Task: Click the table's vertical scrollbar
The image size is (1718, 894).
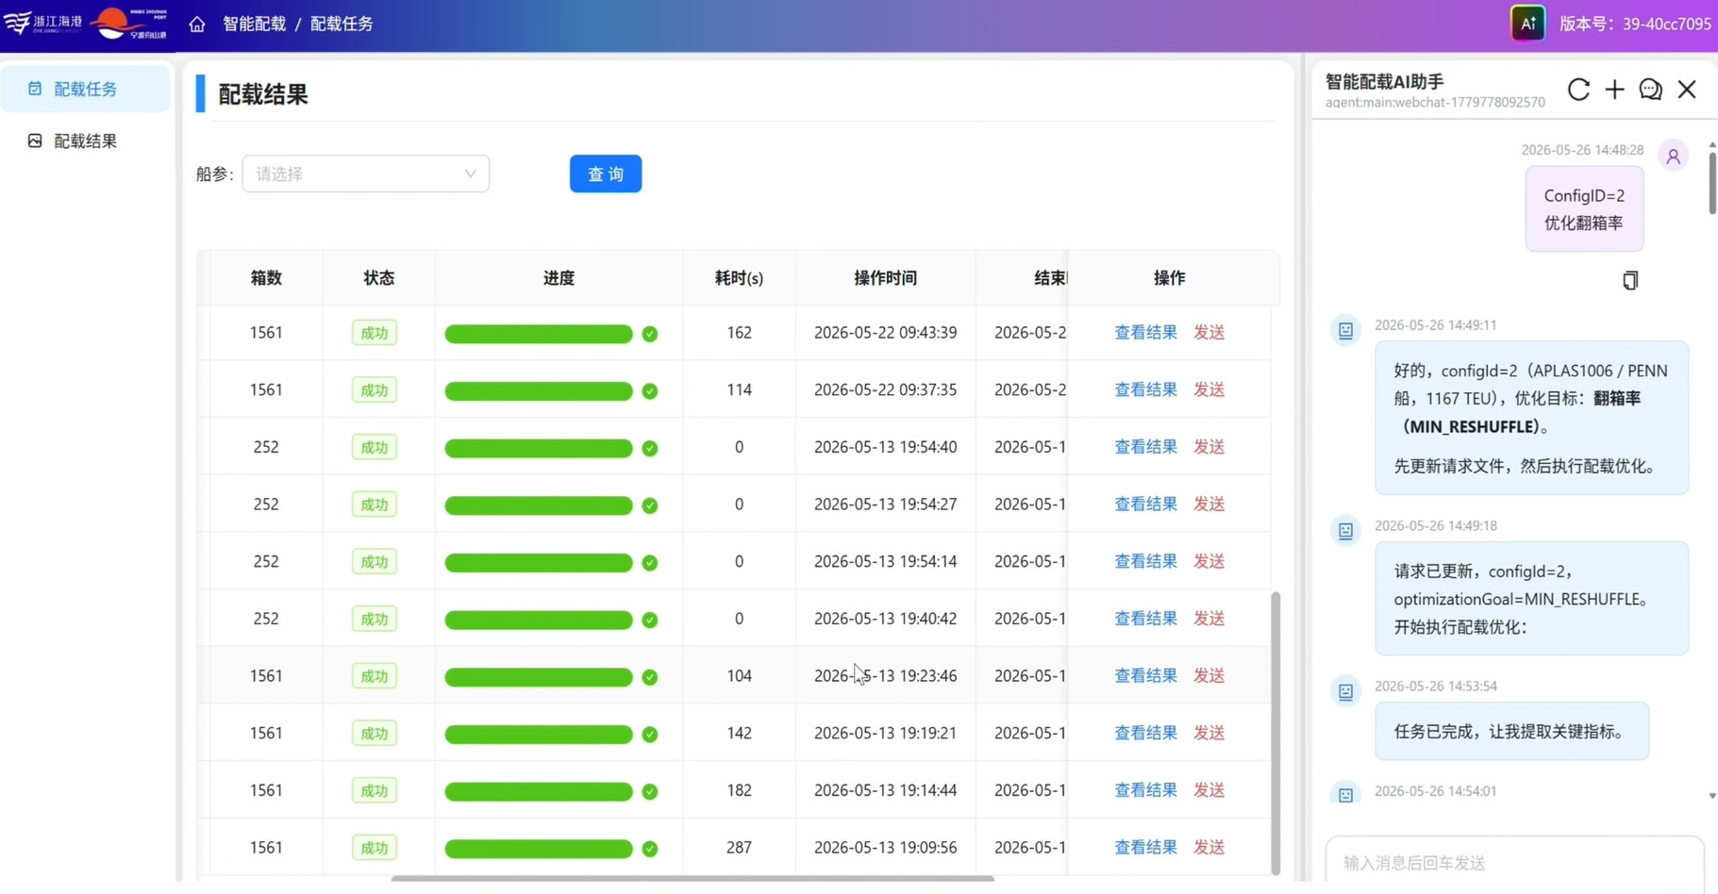Action: (x=1276, y=733)
